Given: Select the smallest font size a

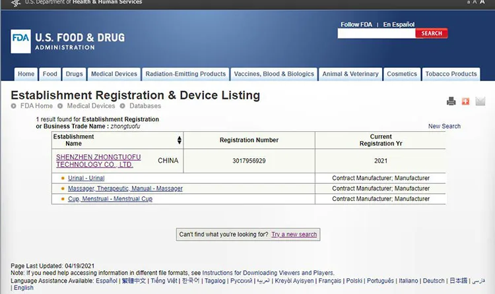Looking at the screenshot, I should 469,3.
